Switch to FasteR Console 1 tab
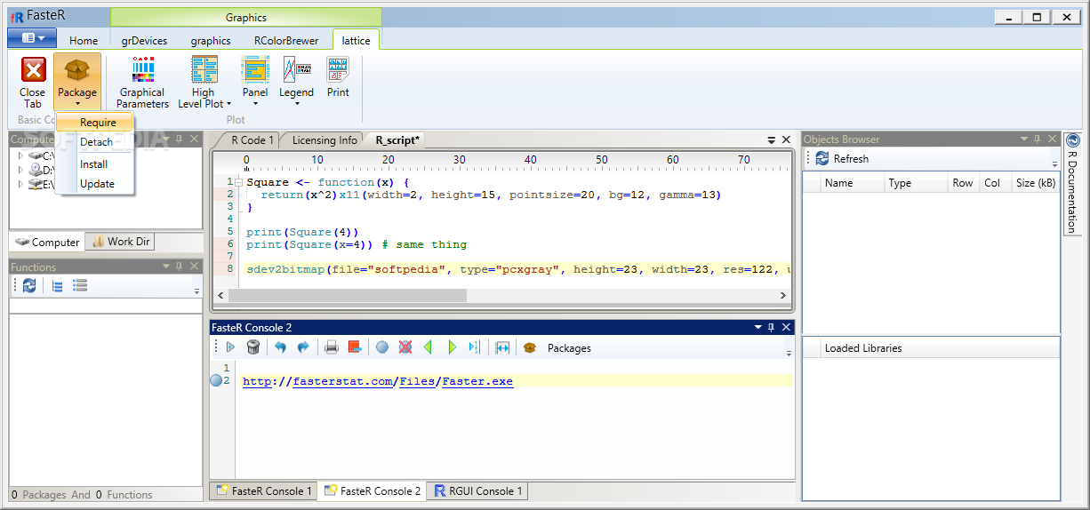The height and width of the screenshot is (510, 1090). [264, 491]
